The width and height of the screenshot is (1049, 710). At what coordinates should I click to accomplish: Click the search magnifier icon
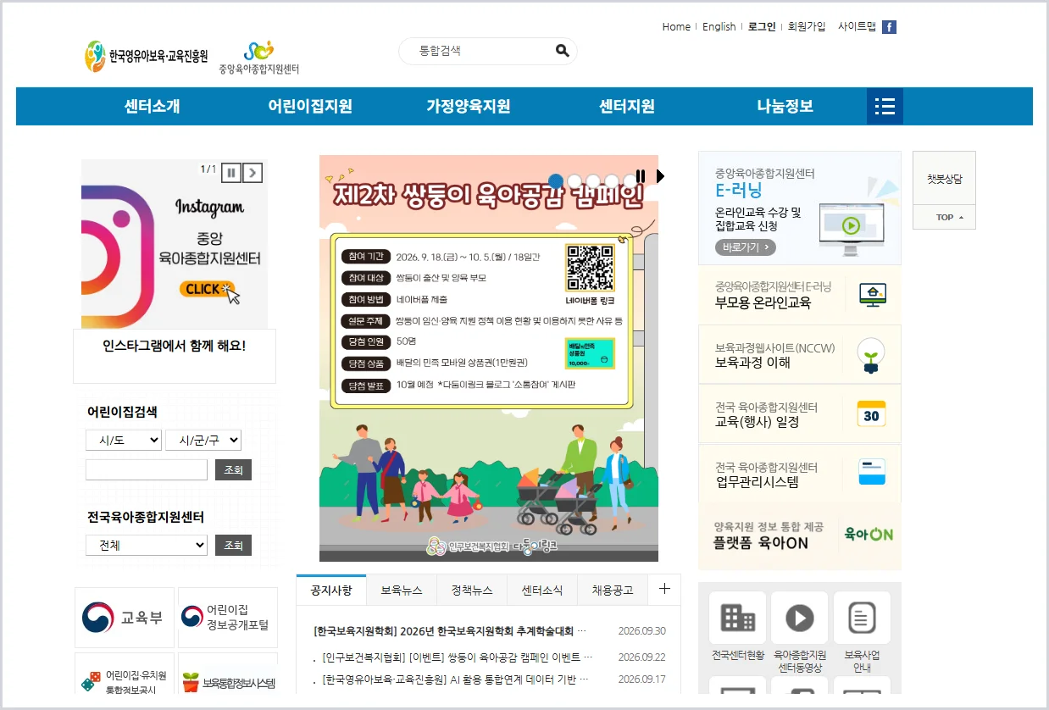563,51
